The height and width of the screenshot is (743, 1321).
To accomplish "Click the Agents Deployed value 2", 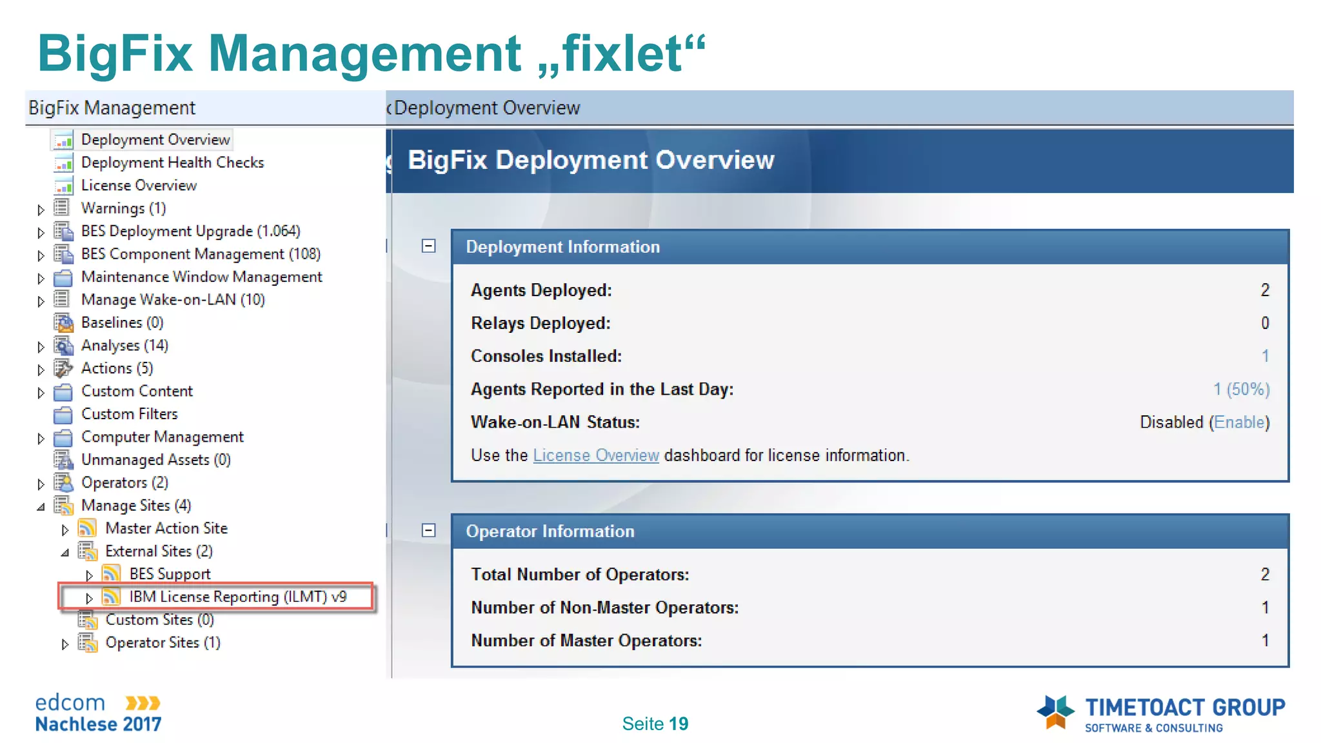I will [1265, 290].
